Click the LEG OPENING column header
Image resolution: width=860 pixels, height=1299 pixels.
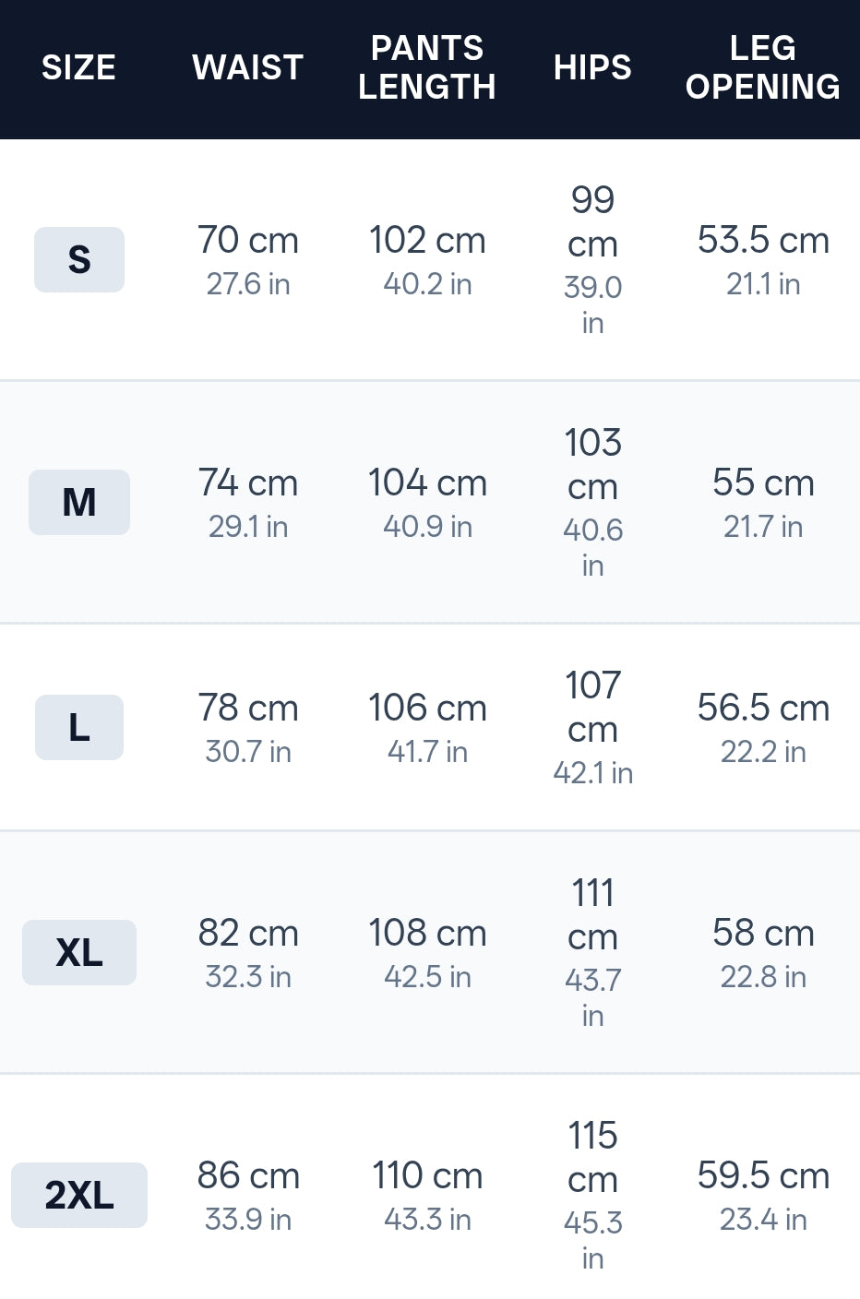click(763, 67)
